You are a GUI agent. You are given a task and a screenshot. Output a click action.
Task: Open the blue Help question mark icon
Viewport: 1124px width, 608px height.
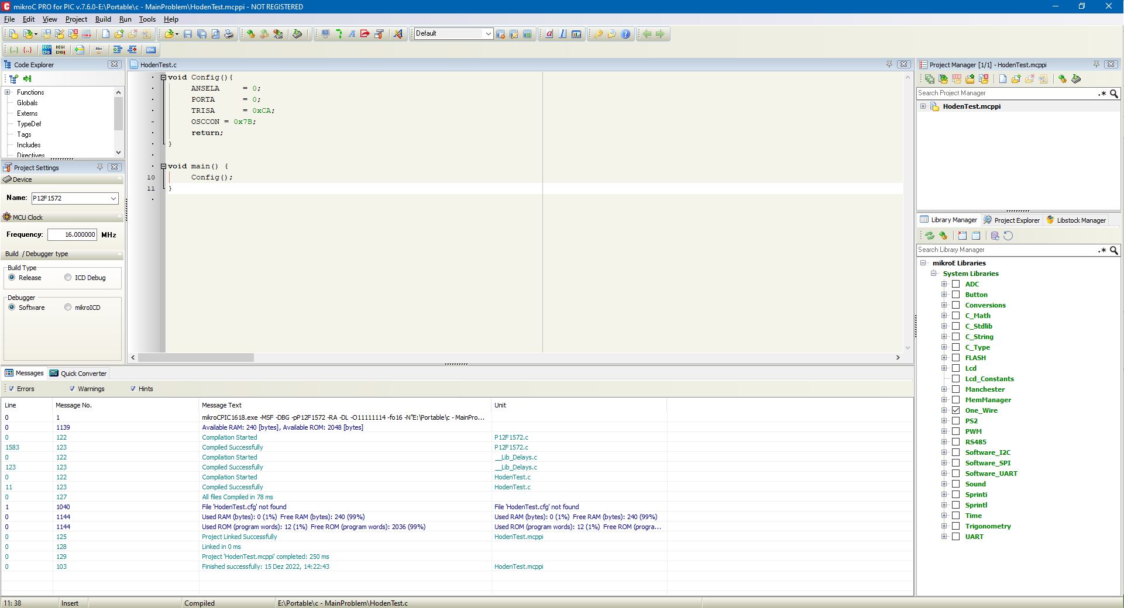point(625,34)
